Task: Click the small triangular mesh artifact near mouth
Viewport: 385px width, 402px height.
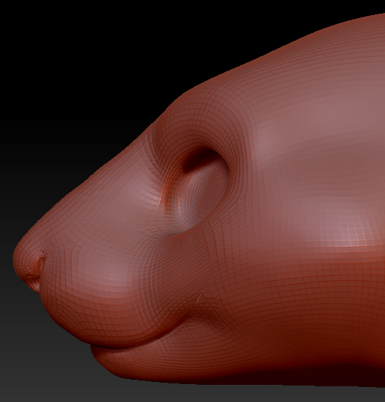Action: [x=200, y=299]
